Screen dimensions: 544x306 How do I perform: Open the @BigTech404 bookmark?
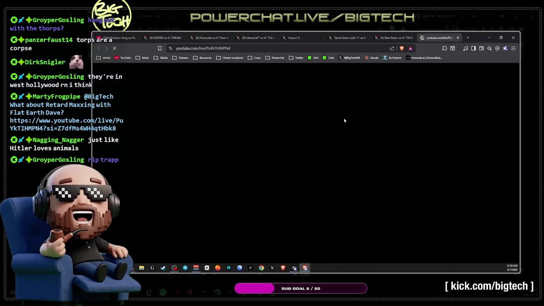tap(349, 58)
